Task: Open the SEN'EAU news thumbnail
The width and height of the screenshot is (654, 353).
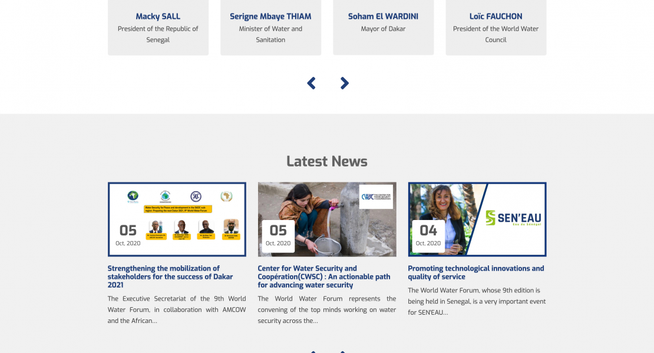Action: (477, 219)
